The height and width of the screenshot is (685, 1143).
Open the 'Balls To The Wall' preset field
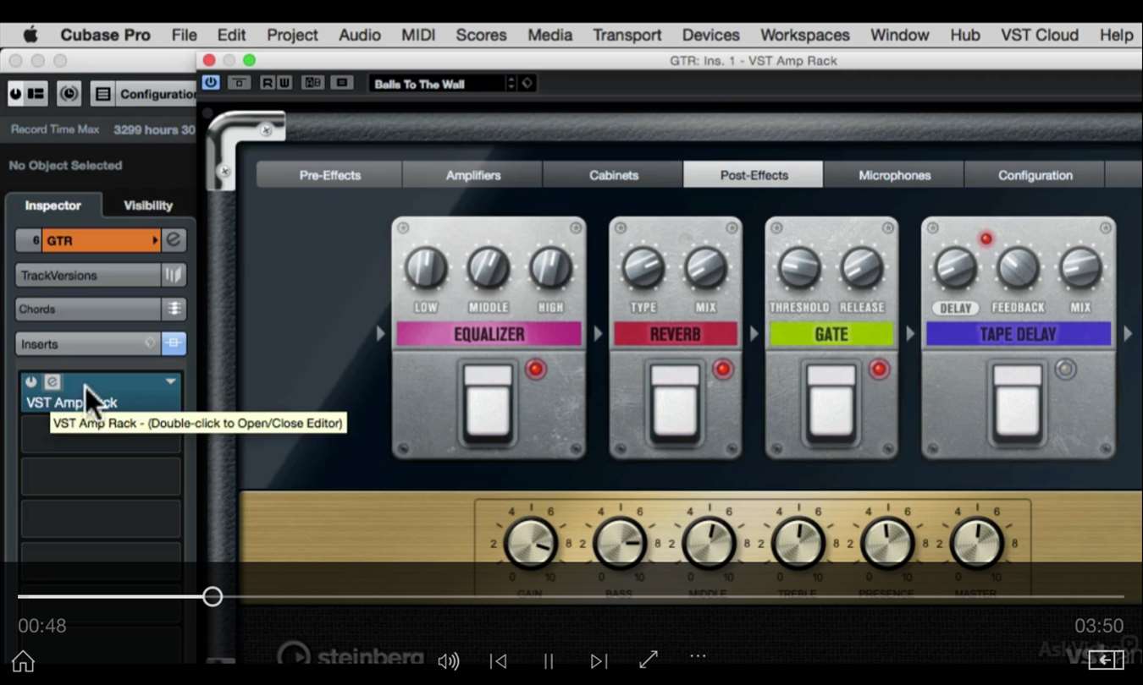click(437, 84)
